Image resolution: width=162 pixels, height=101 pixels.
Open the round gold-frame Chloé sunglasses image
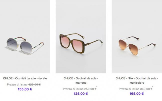tap(25, 37)
